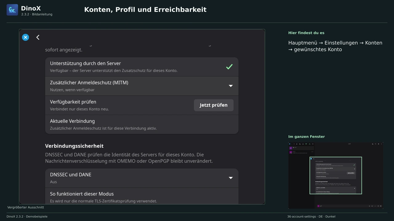
Task: Click the '2.3.2 · Bildanleitung' version subtitle
Action: pyautogui.click(x=37, y=14)
